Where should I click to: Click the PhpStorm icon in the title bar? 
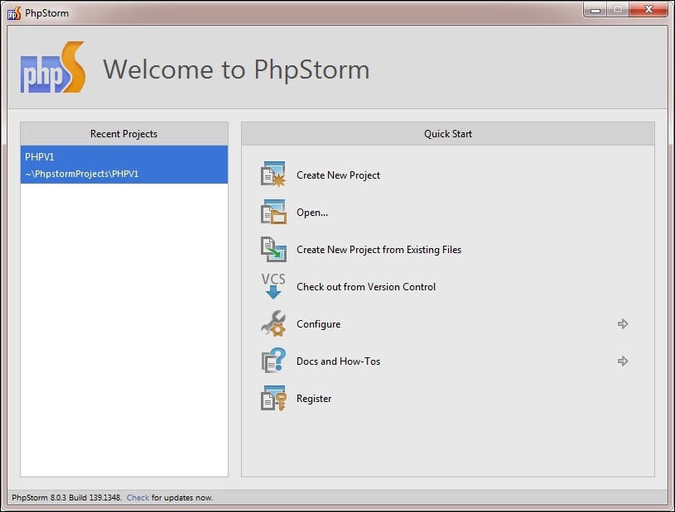click(x=14, y=13)
